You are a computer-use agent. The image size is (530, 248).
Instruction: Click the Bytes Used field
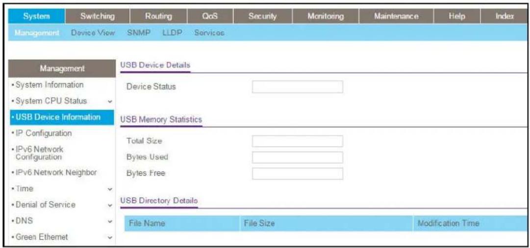click(298, 157)
